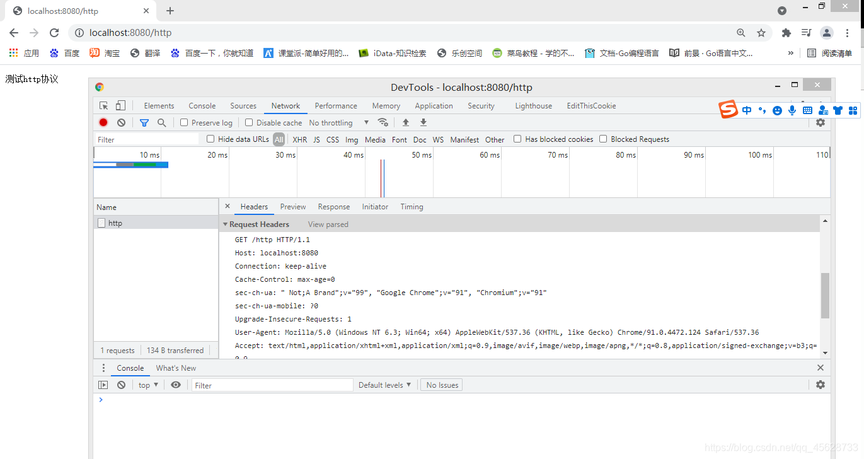The width and height of the screenshot is (864, 459).
Task: Open the Chrome extensions puzzle icon
Action: tap(786, 33)
